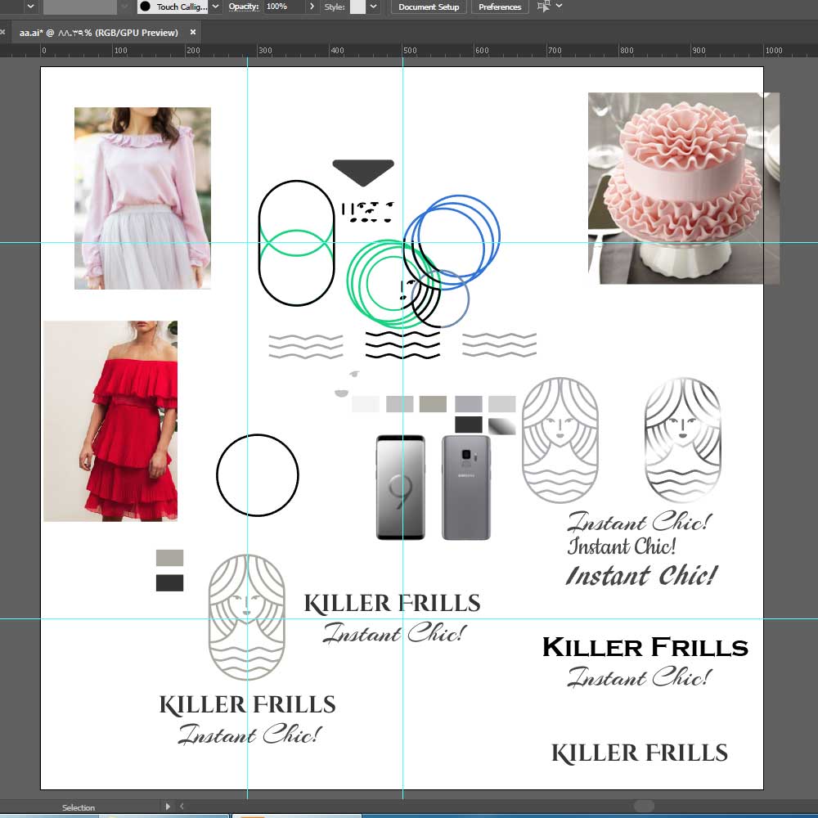
Task: Click the horizontal scrollbar thumb
Action: click(644, 806)
